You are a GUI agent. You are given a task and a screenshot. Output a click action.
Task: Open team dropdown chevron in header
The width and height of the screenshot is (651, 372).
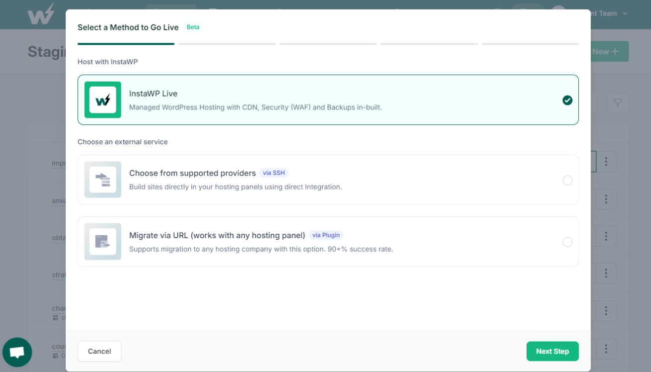coord(625,13)
